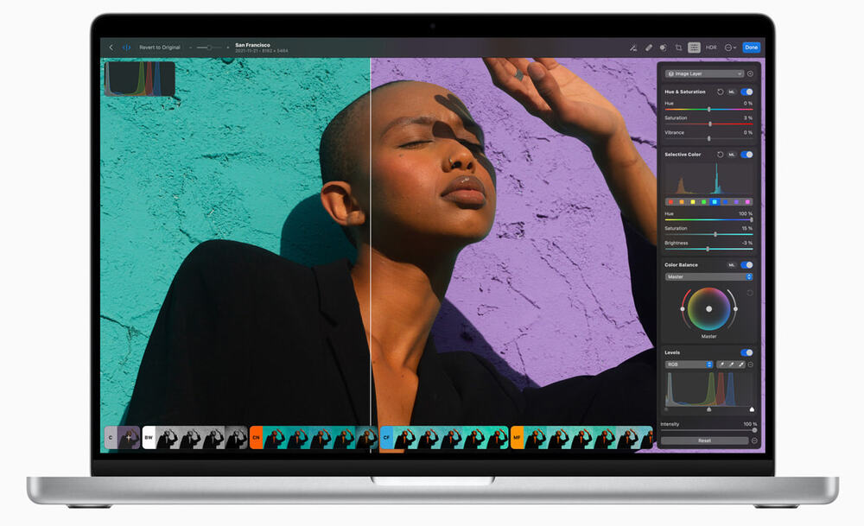Click the blue Done button
Screen dimensions: 864x526
coord(751,48)
